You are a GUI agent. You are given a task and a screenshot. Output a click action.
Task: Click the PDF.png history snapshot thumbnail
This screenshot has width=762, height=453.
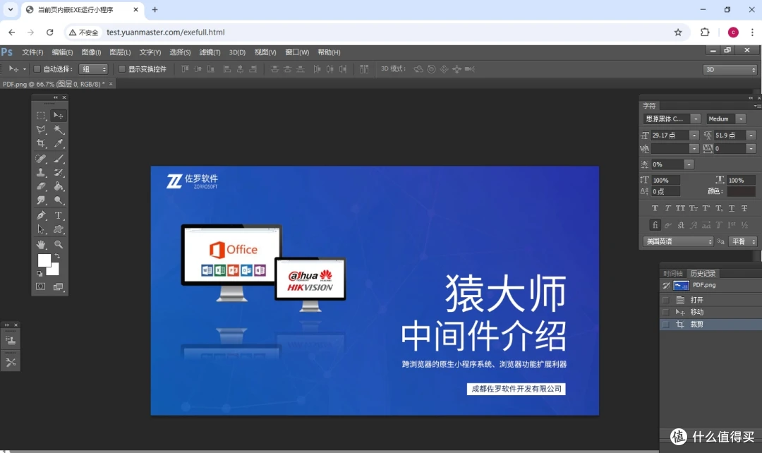pyautogui.click(x=681, y=285)
